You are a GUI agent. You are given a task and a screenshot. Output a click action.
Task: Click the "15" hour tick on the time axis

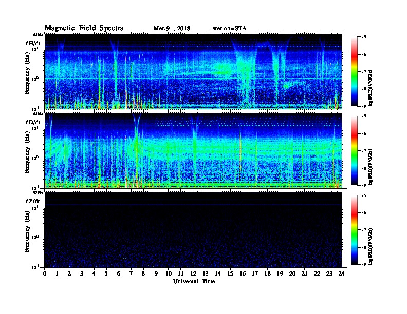[x=230, y=274]
